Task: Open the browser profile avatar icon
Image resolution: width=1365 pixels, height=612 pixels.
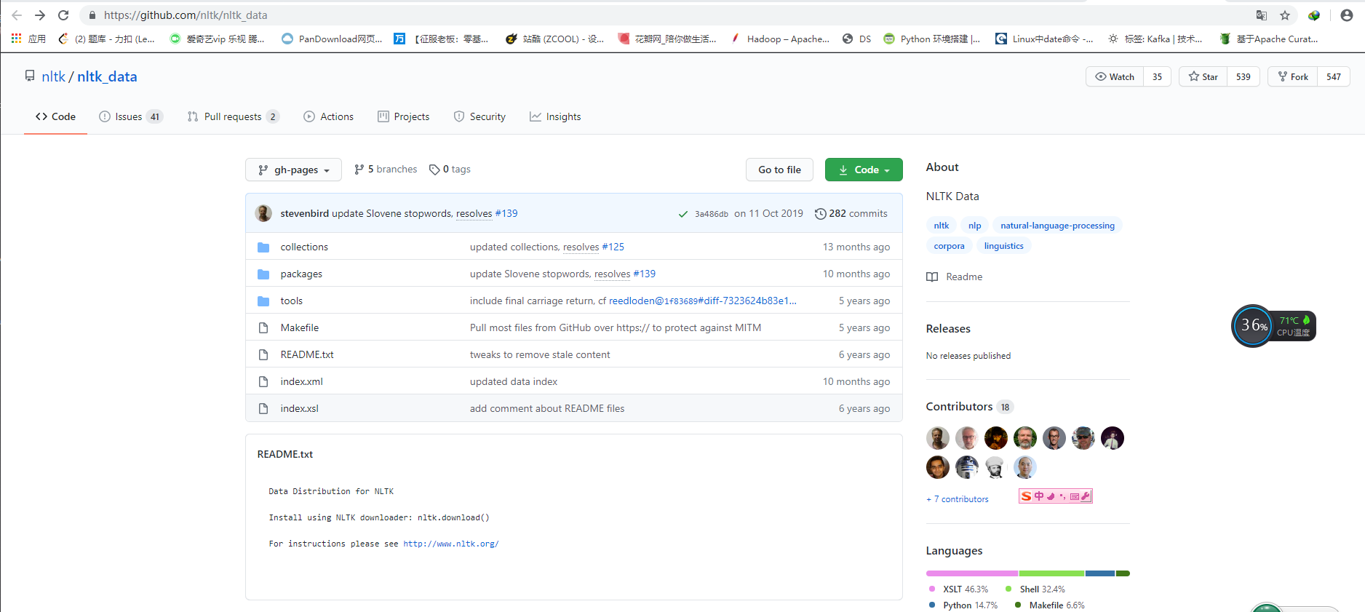Action: (x=1347, y=15)
